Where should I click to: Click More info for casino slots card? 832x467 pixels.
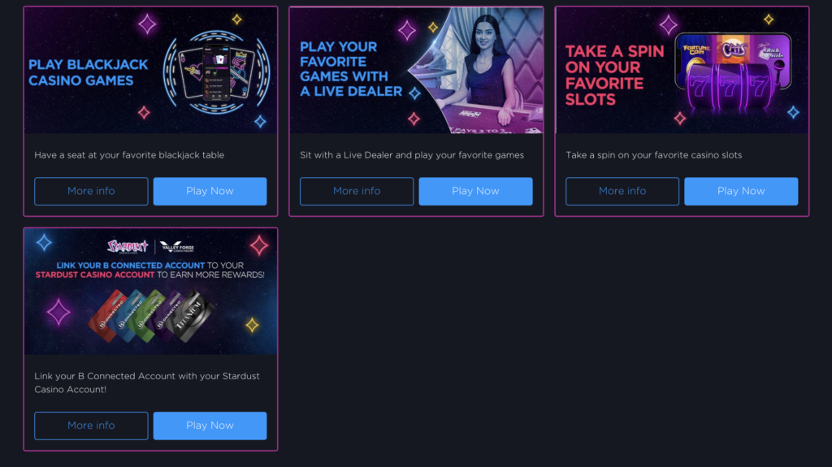click(622, 191)
